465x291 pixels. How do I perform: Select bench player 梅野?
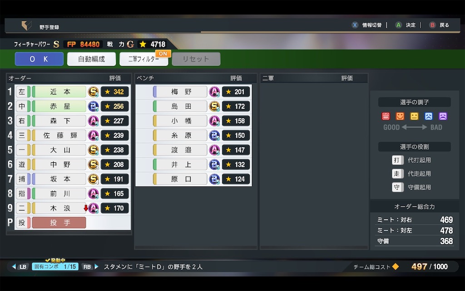(x=180, y=92)
